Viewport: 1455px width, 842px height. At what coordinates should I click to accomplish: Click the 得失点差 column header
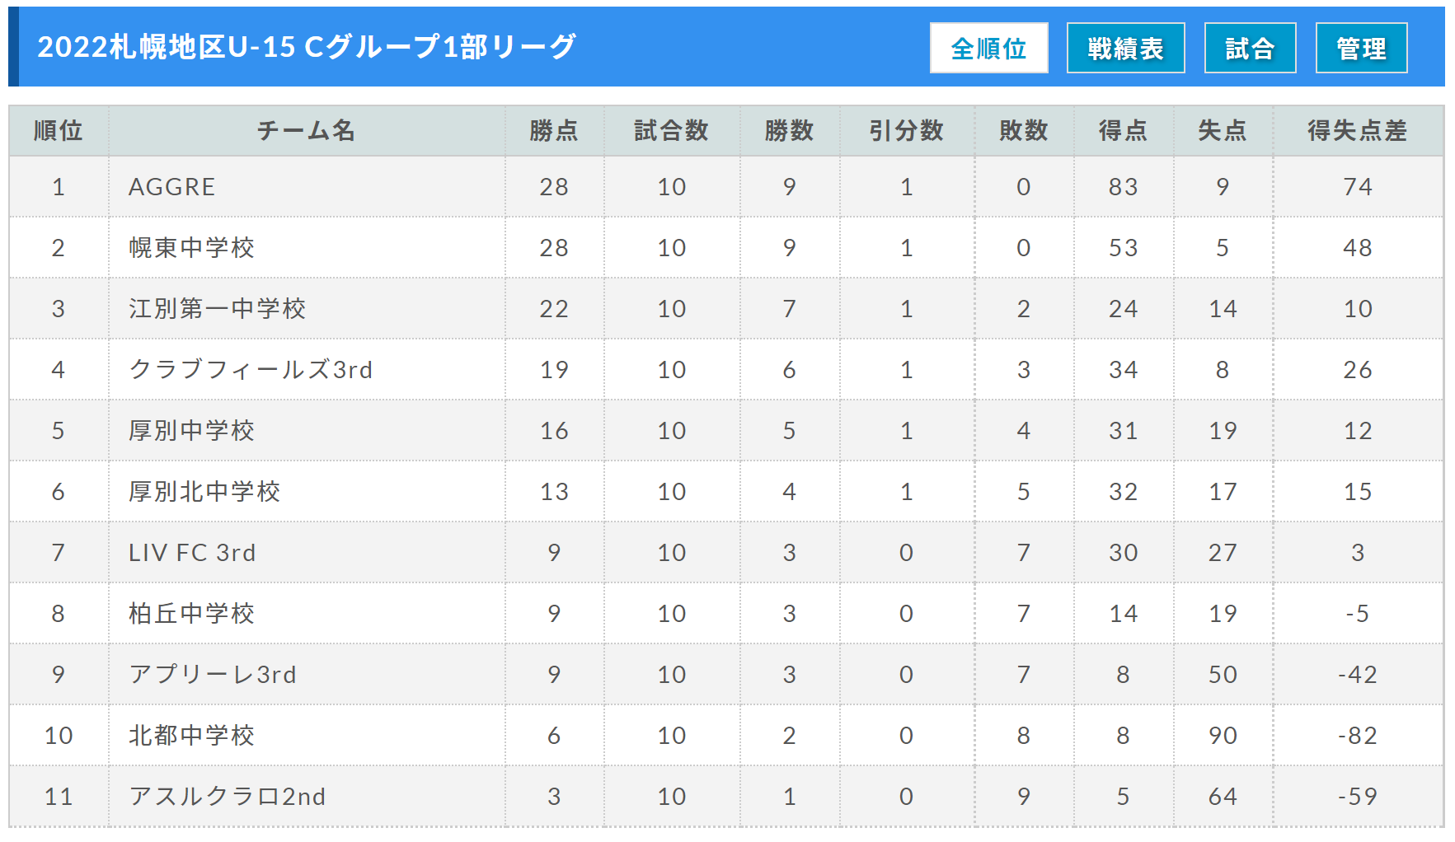tap(1358, 130)
